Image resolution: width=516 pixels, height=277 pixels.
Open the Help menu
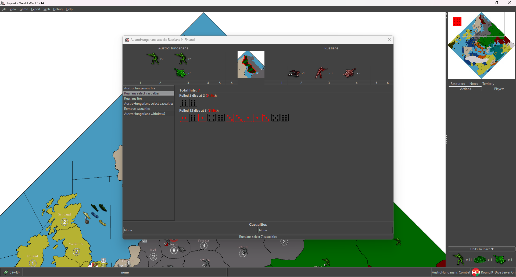click(69, 9)
